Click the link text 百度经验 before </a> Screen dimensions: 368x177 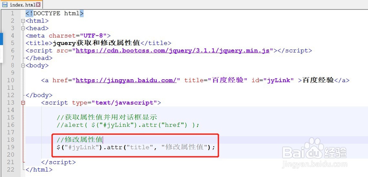click(318, 80)
